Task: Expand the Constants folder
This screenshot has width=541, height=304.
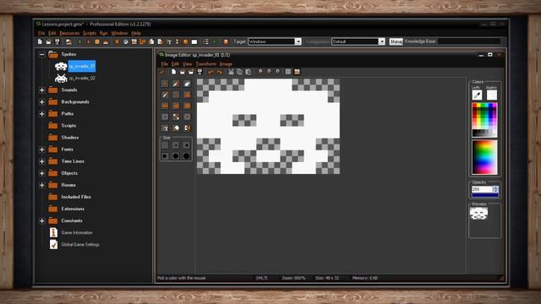Action: [x=41, y=221]
